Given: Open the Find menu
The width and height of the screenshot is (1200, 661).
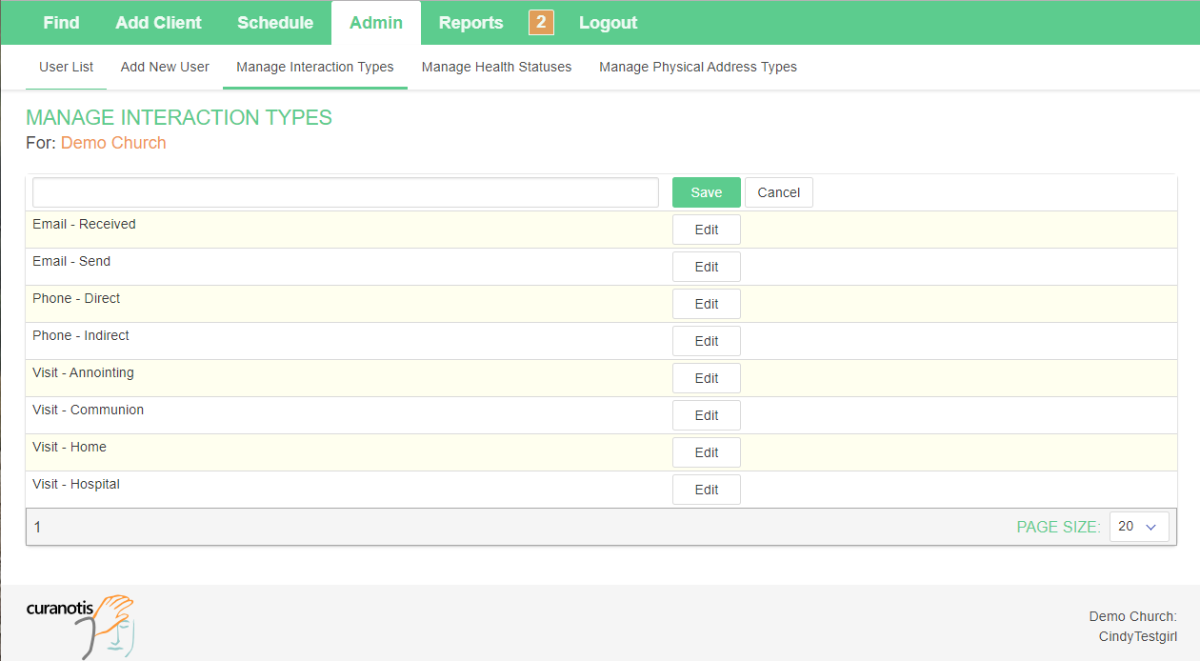Looking at the screenshot, I should click(x=61, y=23).
